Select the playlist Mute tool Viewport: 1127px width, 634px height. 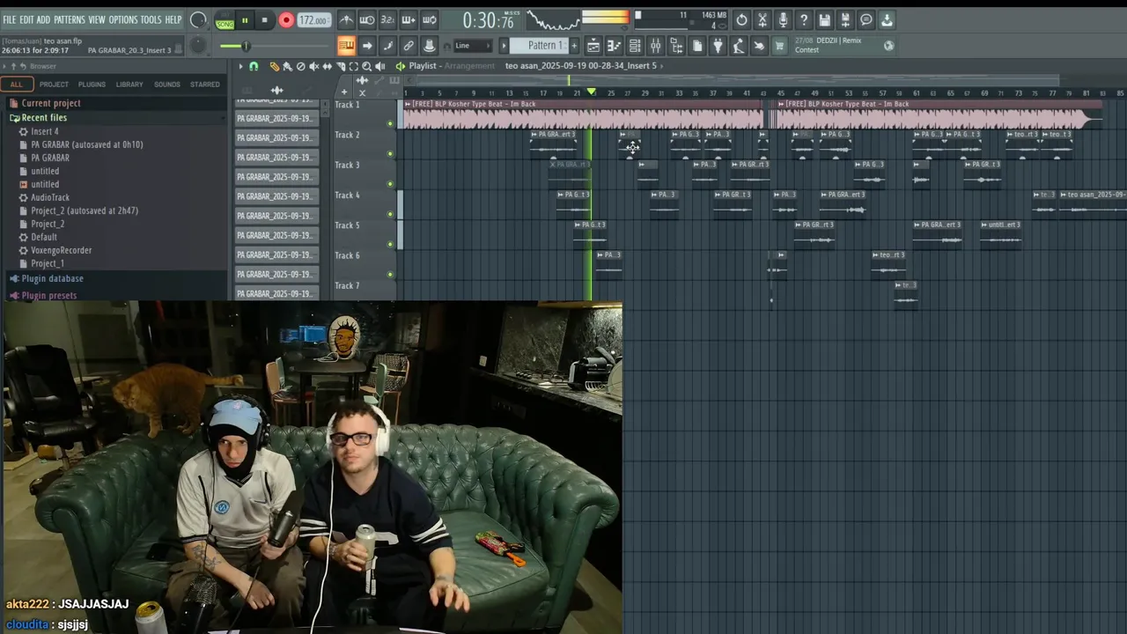click(x=314, y=66)
